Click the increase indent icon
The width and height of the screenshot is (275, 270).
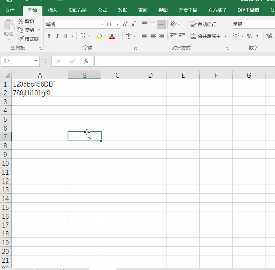pos(182,36)
